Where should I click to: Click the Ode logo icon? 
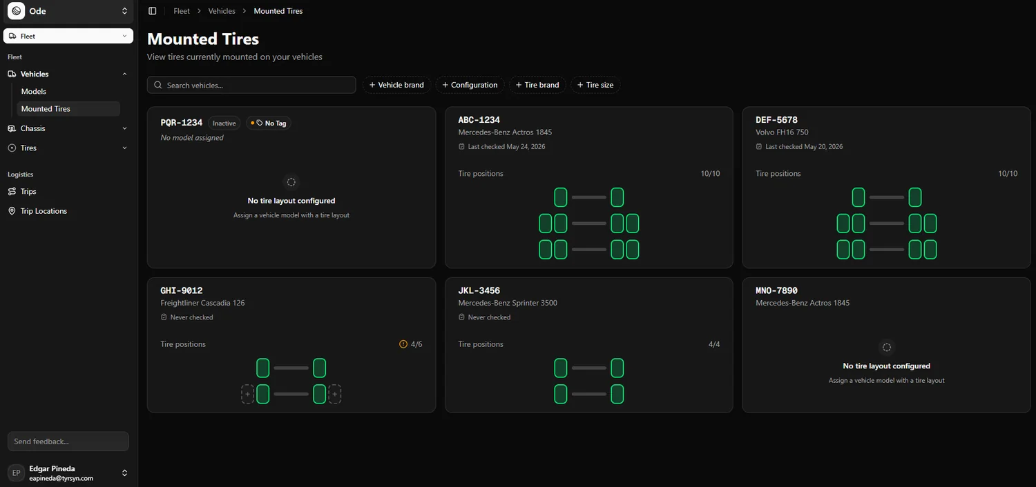coord(16,11)
